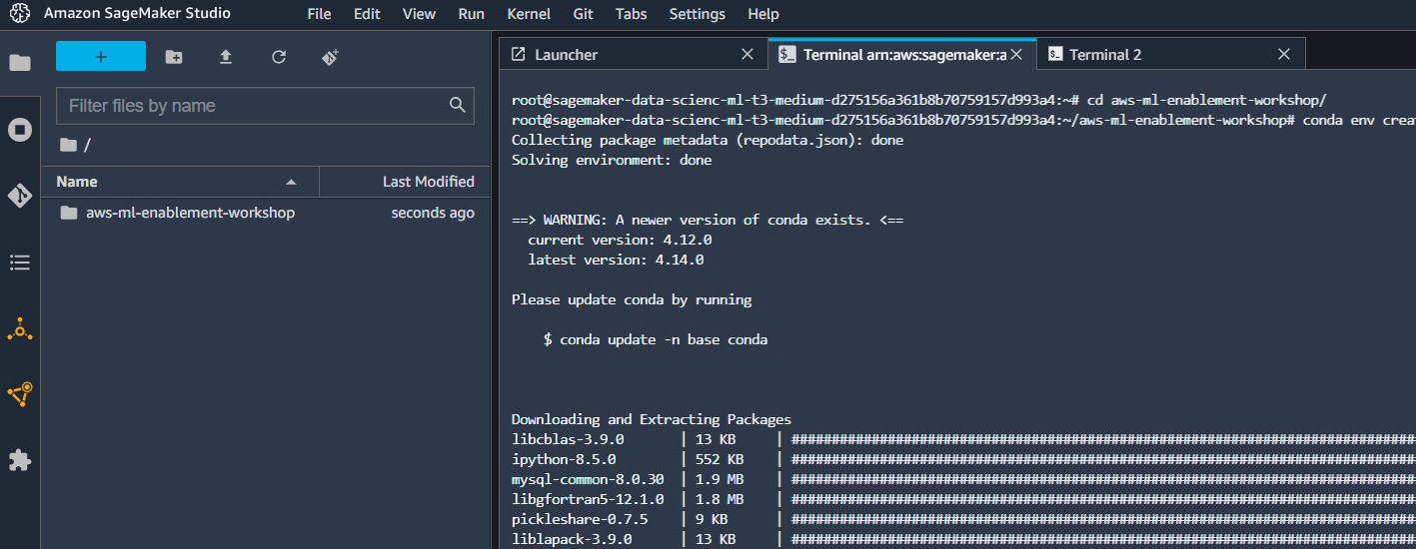Screen dimensions: 1416x549
Task: Close the Launcher tab
Action: 747,55
